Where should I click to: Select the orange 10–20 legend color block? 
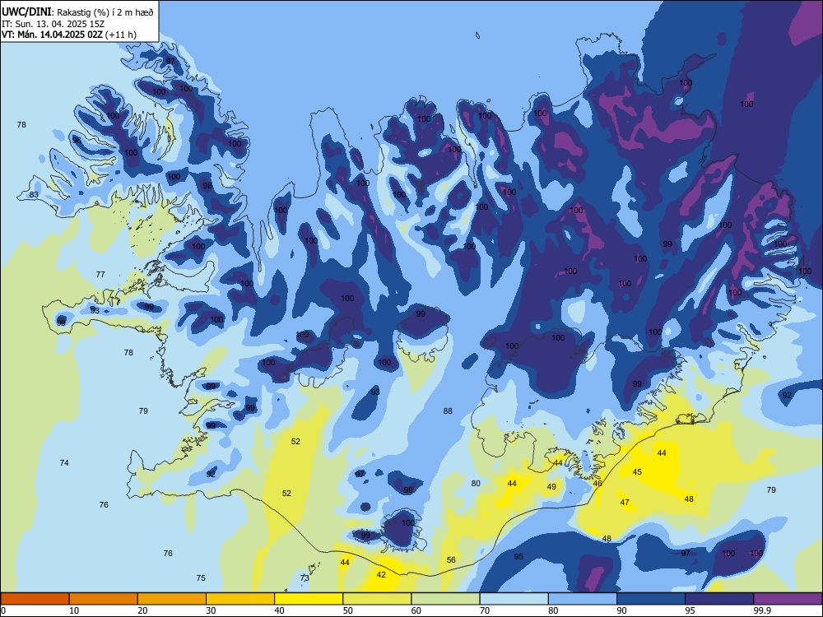tap(104, 599)
